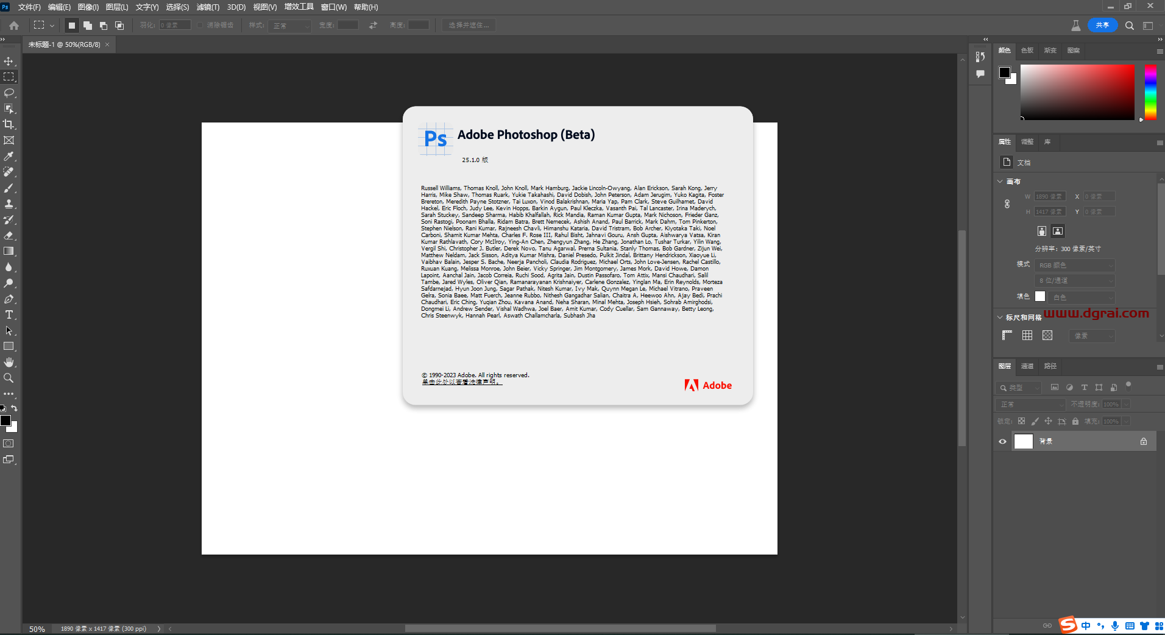The width and height of the screenshot is (1165, 635).
Task: Open the layer blend mode 正常 dropdown
Action: (x=1031, y=405)
